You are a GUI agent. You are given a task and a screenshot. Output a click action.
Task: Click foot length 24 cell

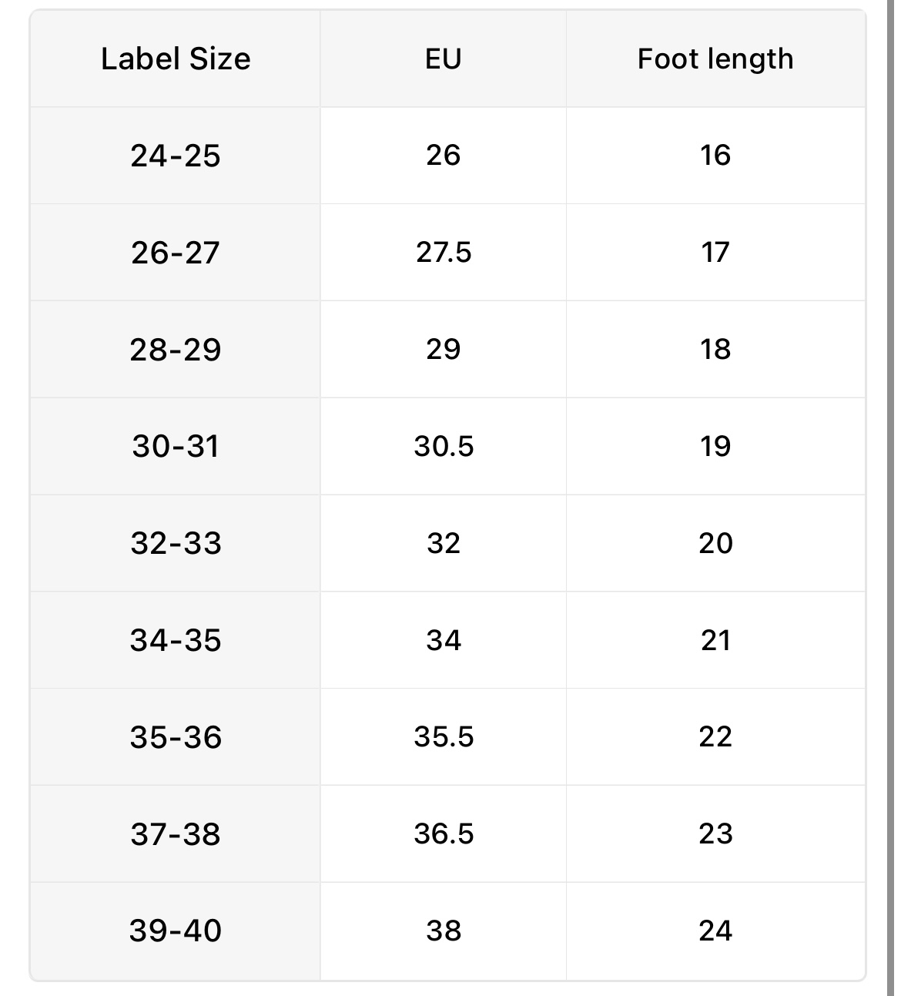[x=715, y=931]
